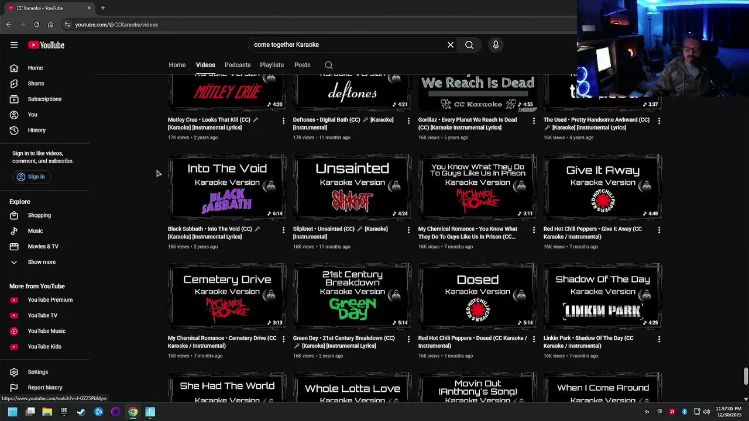Open more options for Slipknot Unsainted
The width and height of the screenshot is (749, 421).
409,230
